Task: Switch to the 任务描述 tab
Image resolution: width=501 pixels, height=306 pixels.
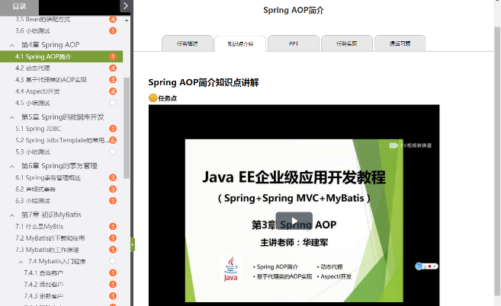Action: (188, 43)
